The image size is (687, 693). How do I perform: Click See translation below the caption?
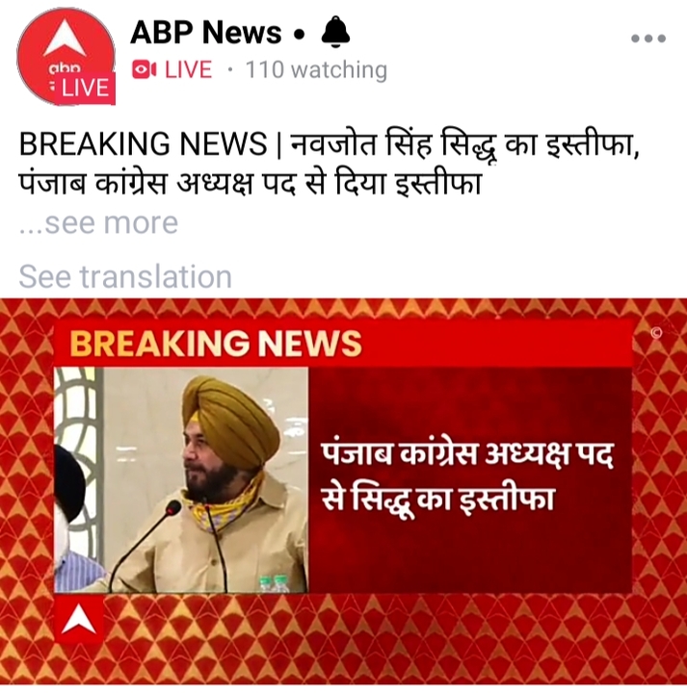tap(125, 276)
